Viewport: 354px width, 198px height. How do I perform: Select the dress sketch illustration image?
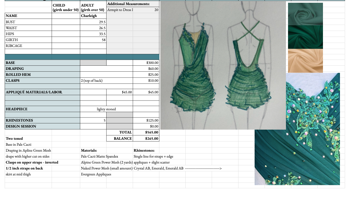point(223,65)
